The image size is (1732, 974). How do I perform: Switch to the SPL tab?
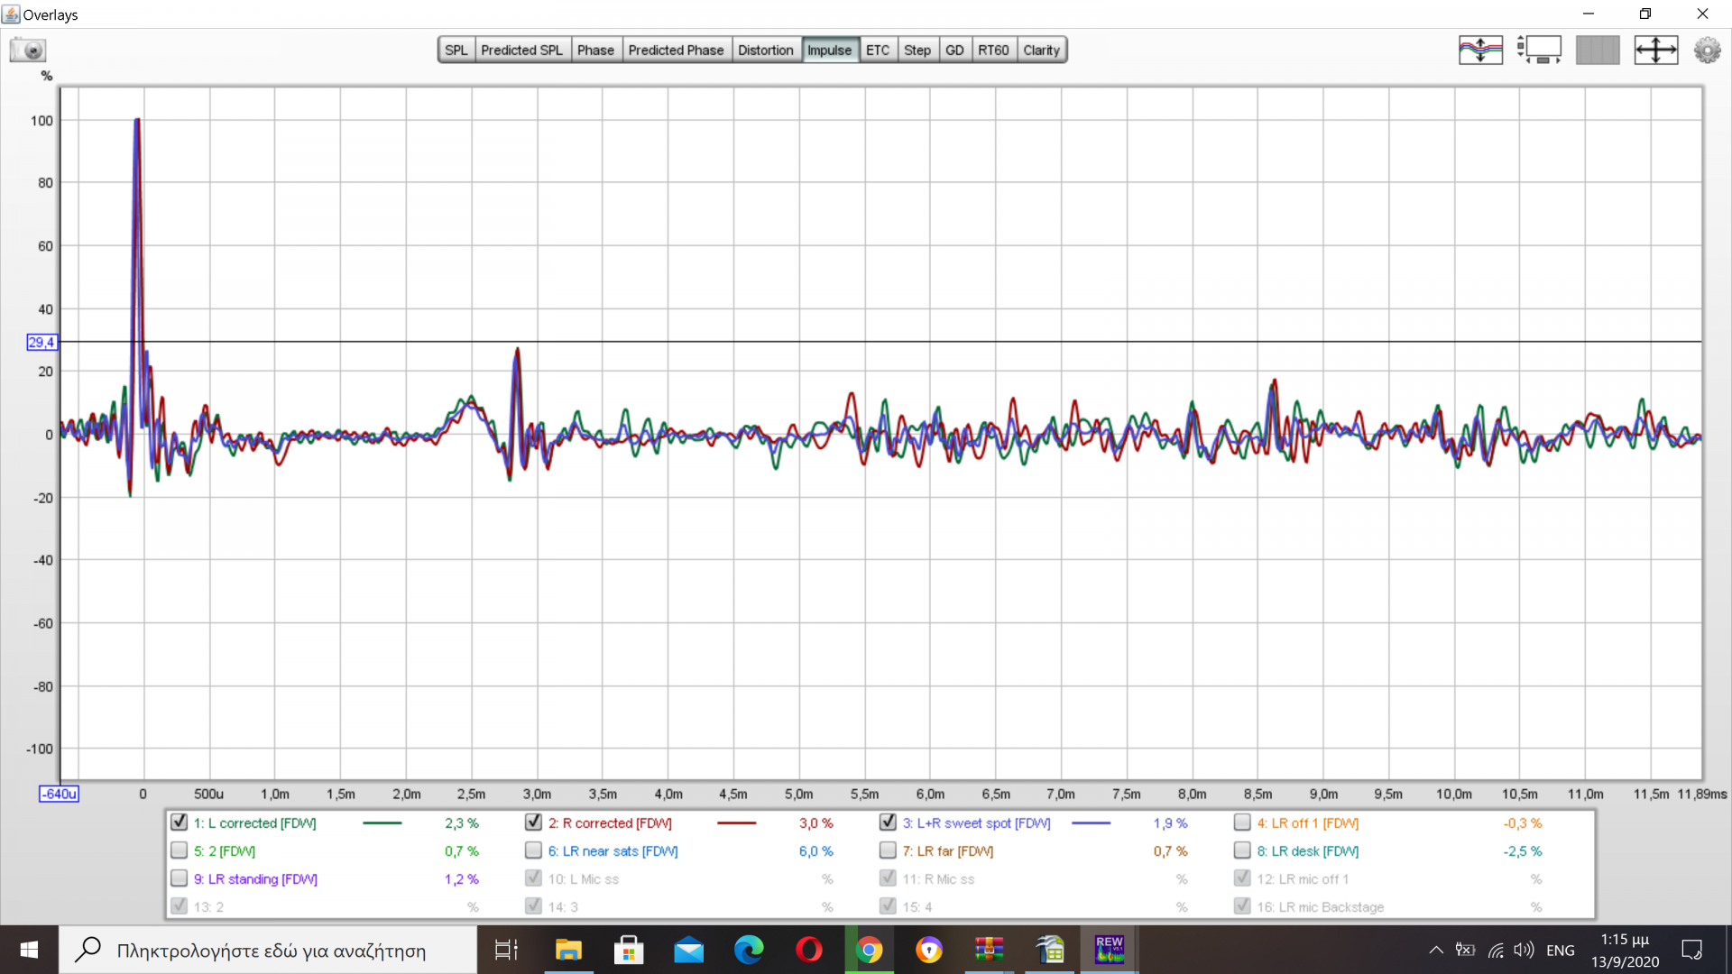pyautogui.click(x=456, y=50)
